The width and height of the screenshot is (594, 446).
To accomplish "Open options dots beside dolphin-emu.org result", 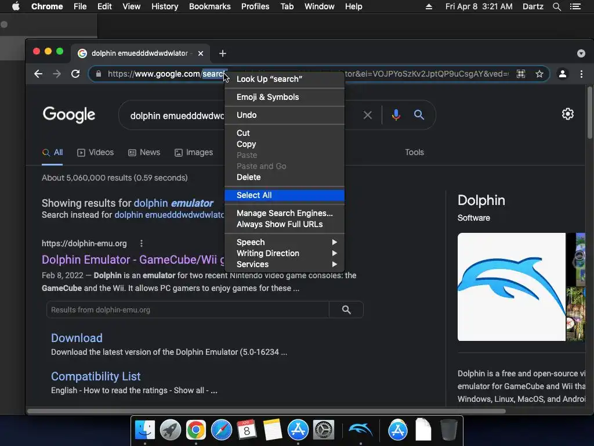I will (x=142, y=243).
